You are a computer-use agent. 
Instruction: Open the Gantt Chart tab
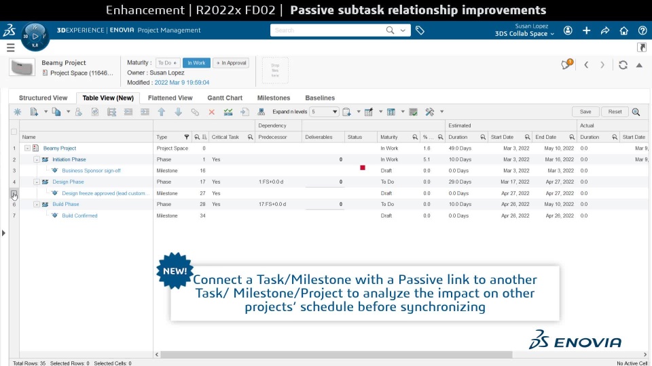pos(225,98)
